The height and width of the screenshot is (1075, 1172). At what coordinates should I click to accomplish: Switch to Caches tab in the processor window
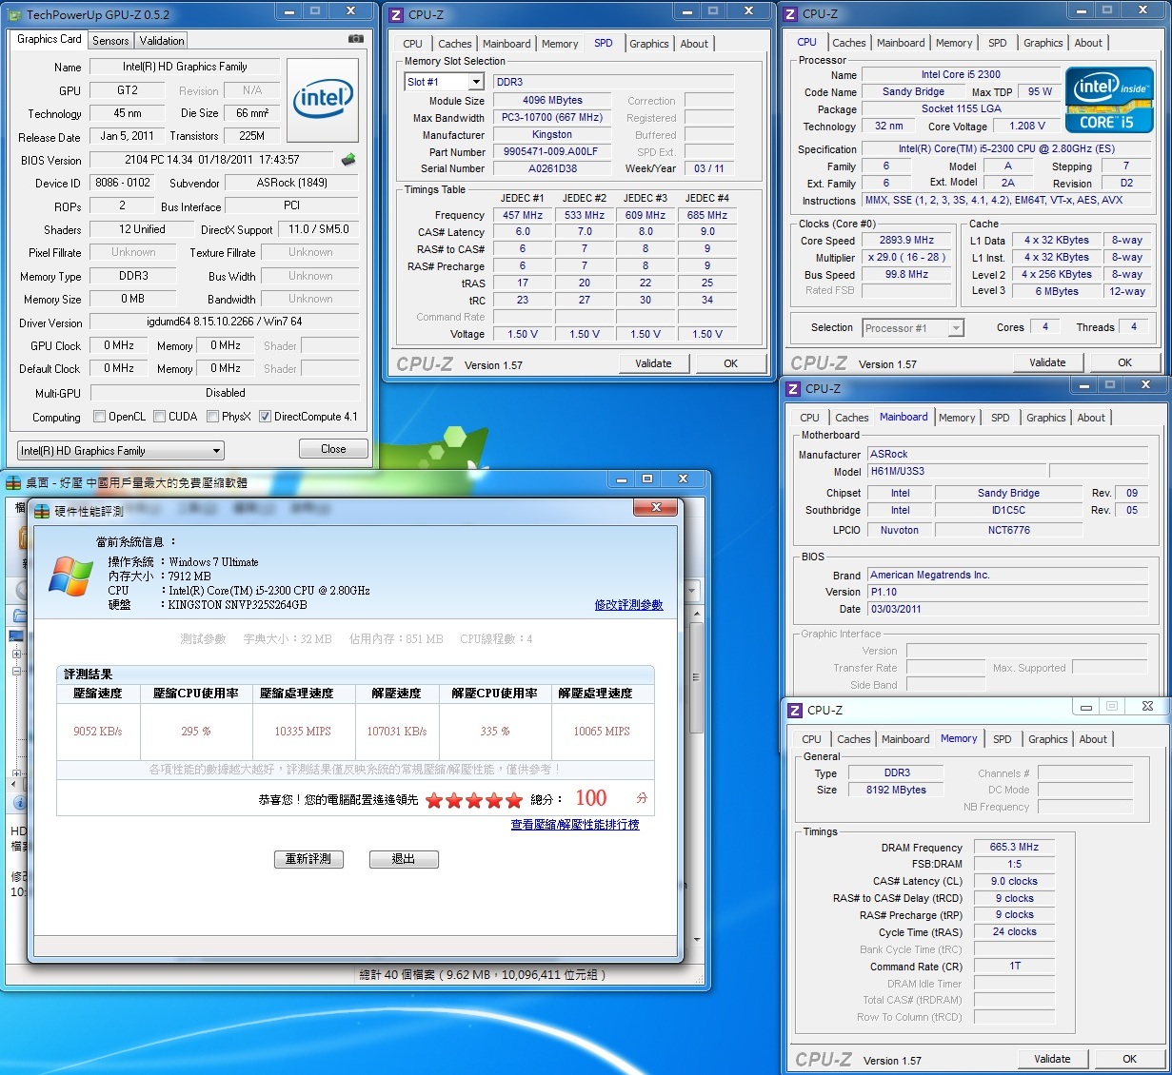[x=849, y=43]
